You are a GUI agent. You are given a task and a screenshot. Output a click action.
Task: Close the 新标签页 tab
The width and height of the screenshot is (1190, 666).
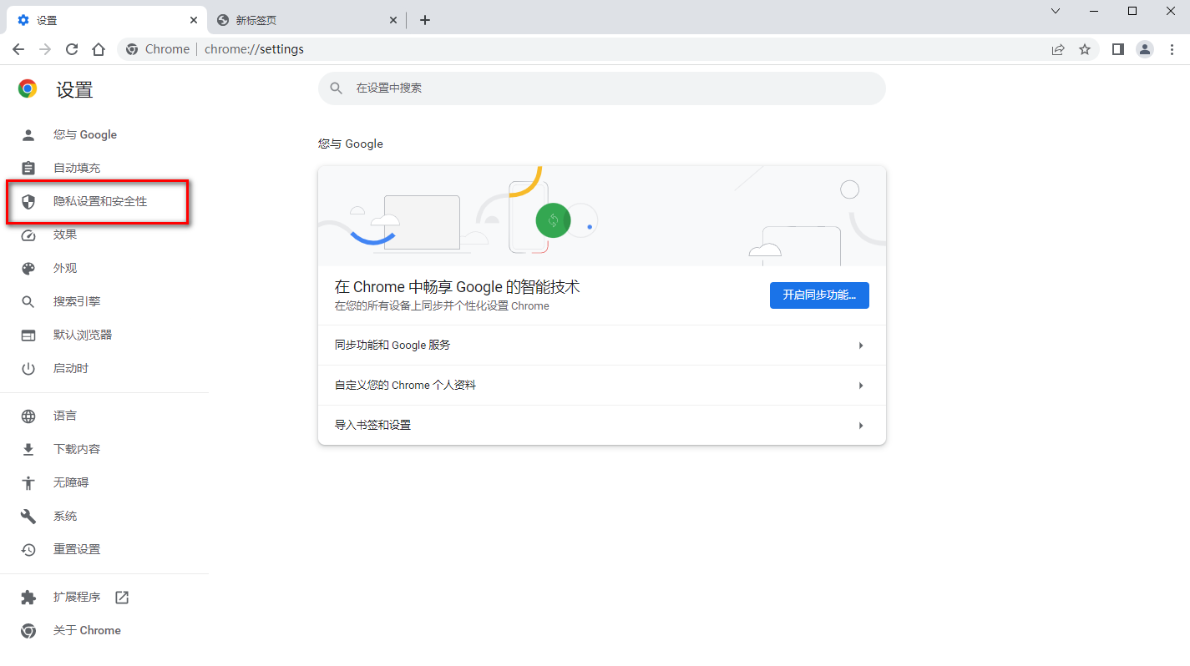(393, 20)
